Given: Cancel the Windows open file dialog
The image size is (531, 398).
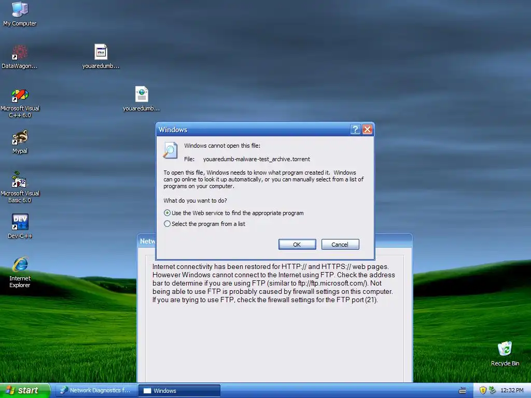Looking at the screenshot, I should pos(340,245).
